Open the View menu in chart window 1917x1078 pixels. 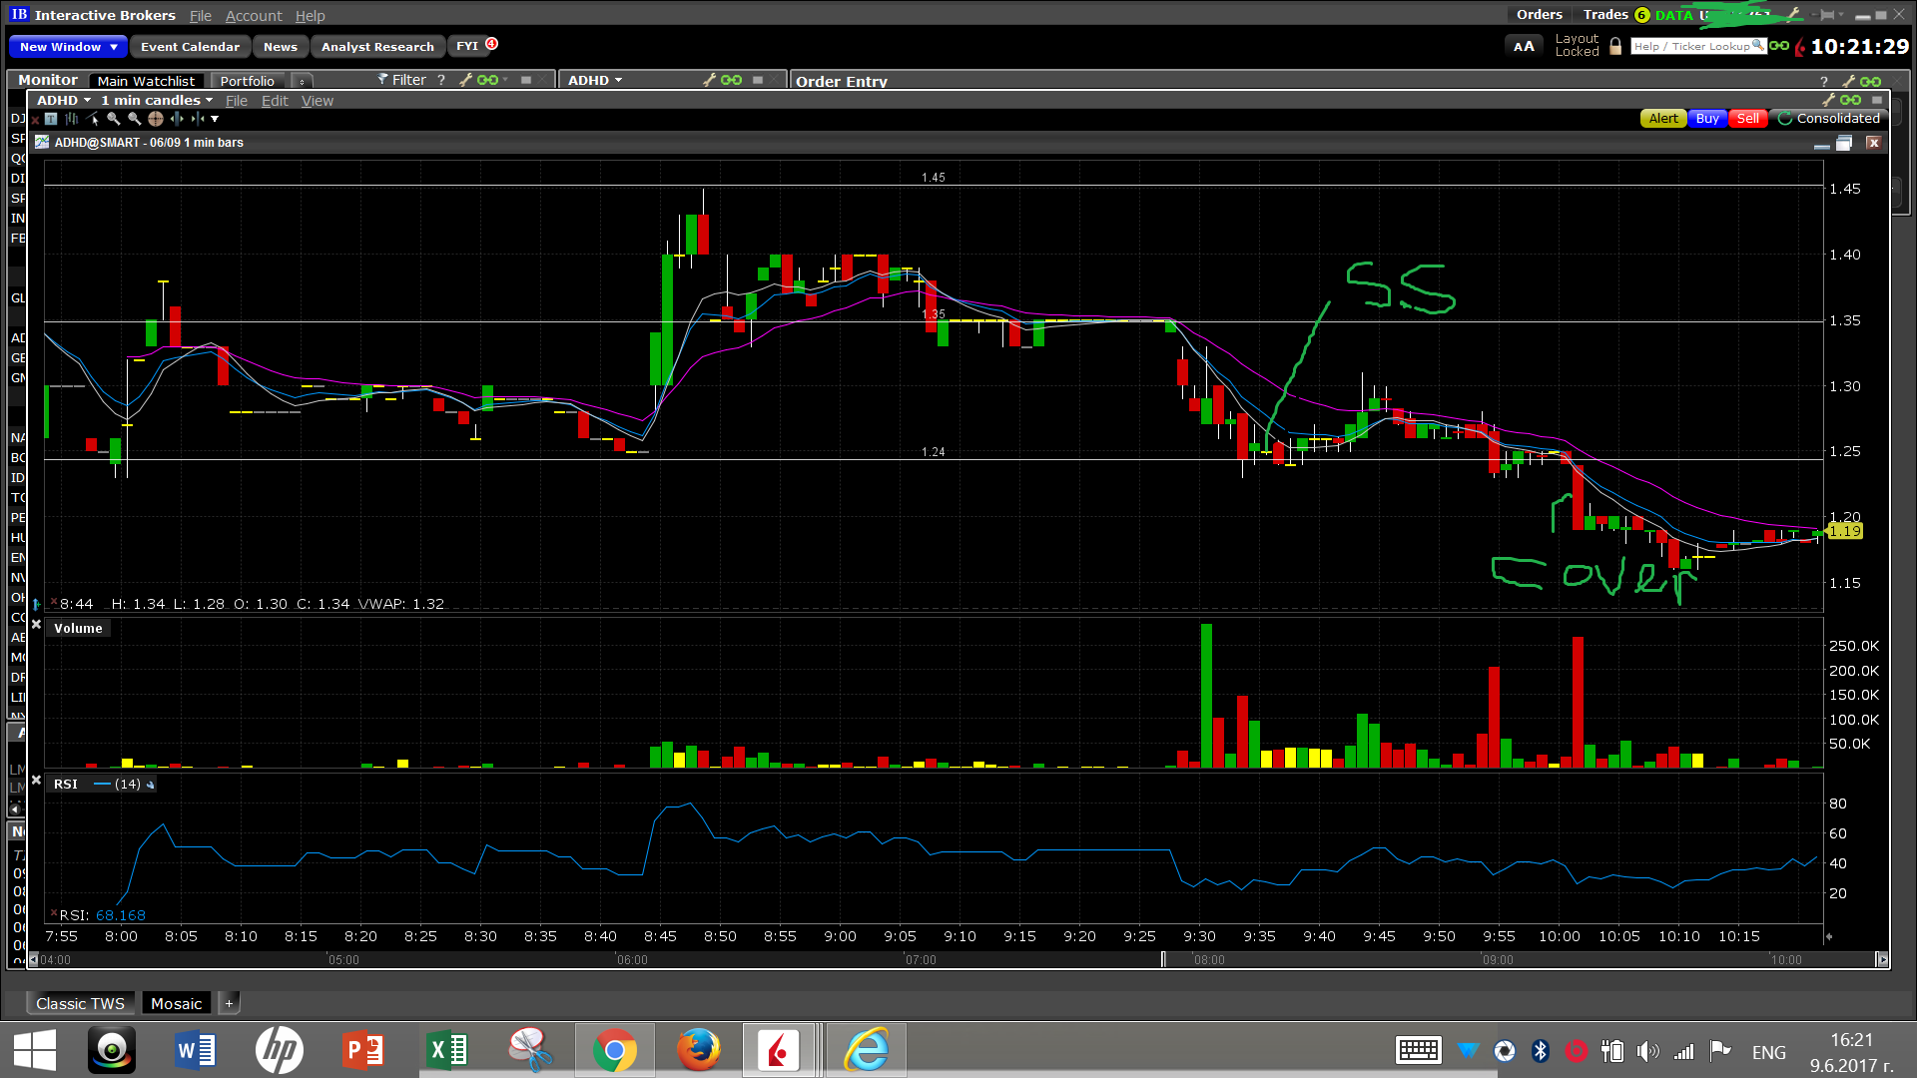click(x=318, y=101)
